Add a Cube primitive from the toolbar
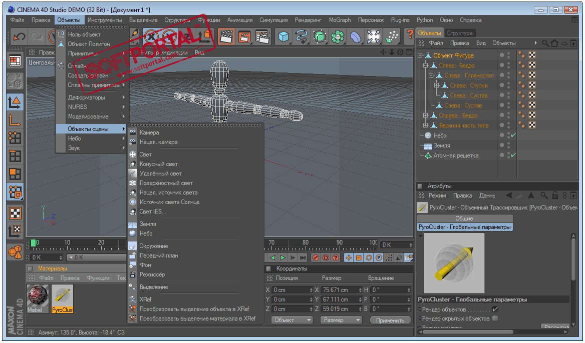The height and width of the screenshot is (343, 585). click(x=284, y=36)
